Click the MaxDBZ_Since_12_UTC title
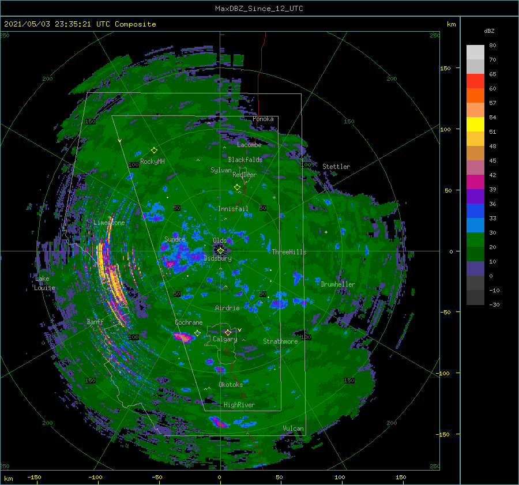519x485 pixels. [x=259, y=9]
